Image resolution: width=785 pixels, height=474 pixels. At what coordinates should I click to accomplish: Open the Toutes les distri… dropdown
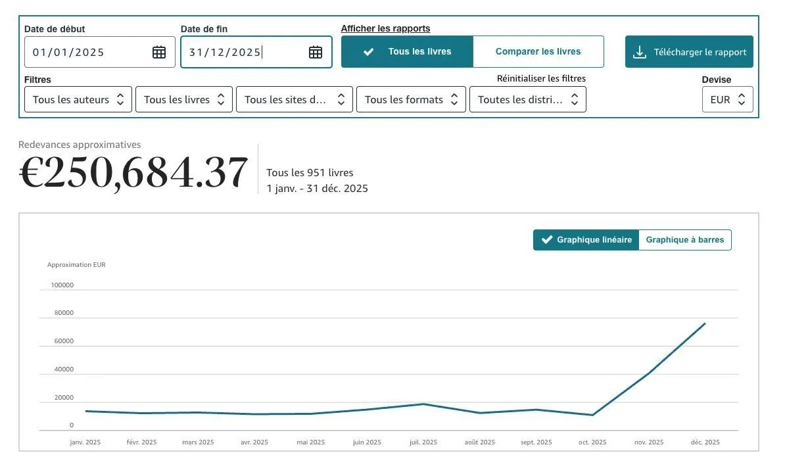pyautogui.click(x=528, y=100)
